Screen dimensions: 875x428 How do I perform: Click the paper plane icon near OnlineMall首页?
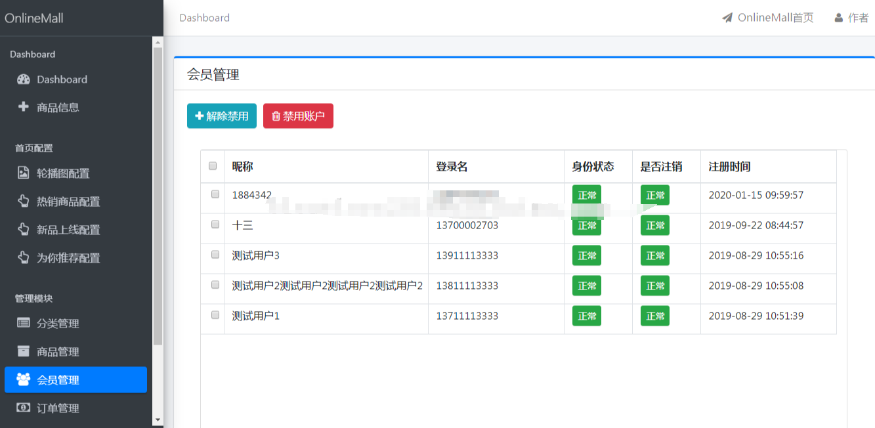tap(727, 18)
